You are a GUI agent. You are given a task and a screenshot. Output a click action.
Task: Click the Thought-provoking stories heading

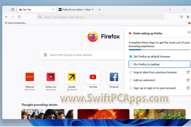[39, 105]
